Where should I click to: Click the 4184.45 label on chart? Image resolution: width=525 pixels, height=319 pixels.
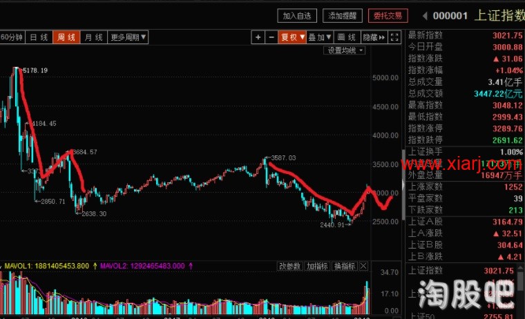pyautogui.click(x=44, y=124)
